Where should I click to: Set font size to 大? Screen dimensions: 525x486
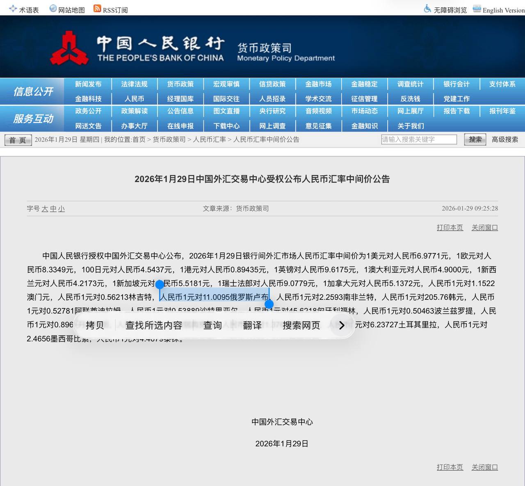tap(45, 209)
